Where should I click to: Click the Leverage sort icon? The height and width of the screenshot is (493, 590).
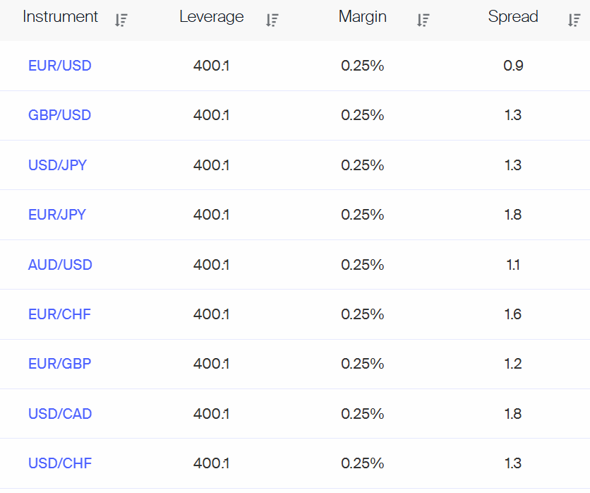click(x=272, y=20)
